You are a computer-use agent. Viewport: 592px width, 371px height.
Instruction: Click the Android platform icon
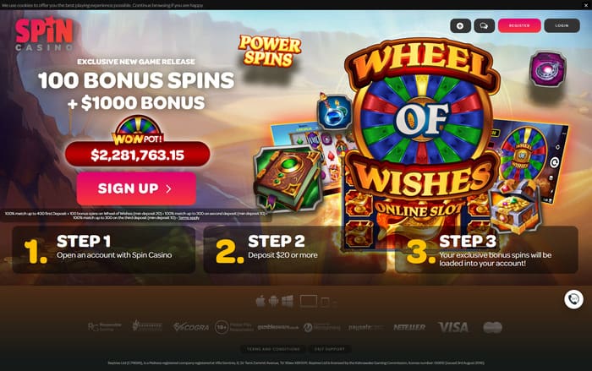click(x=274, y=301)
